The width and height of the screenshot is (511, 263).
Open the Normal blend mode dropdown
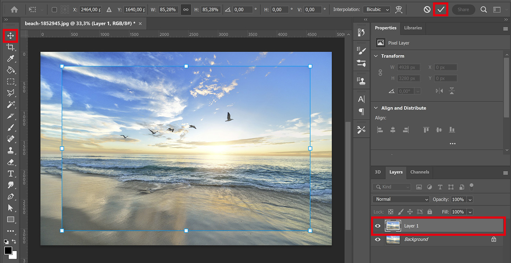tap(401, 199)
